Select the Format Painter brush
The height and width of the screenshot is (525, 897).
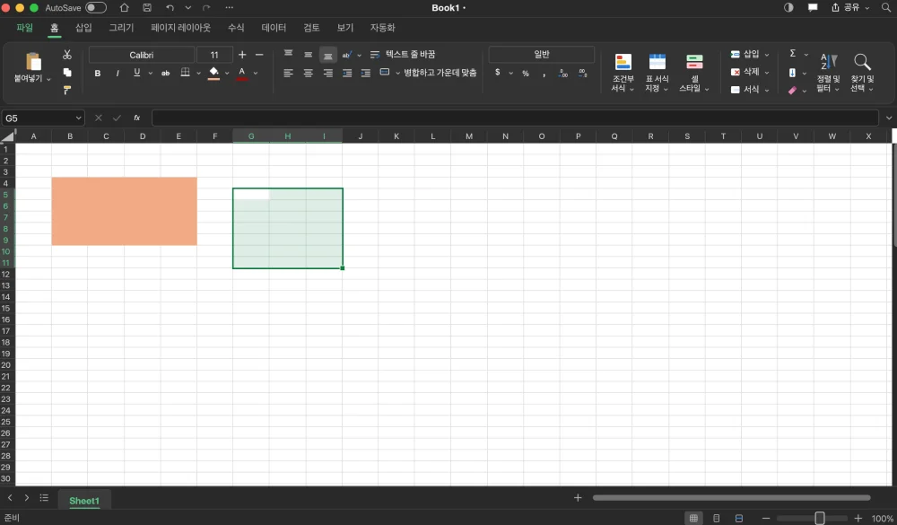[x=67, y=90]
